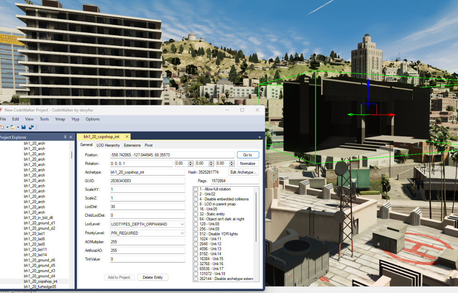The width and height of the screenshot is (458, 293).
Task: Click the New project toolbar icon
Action: click(2, 127)
